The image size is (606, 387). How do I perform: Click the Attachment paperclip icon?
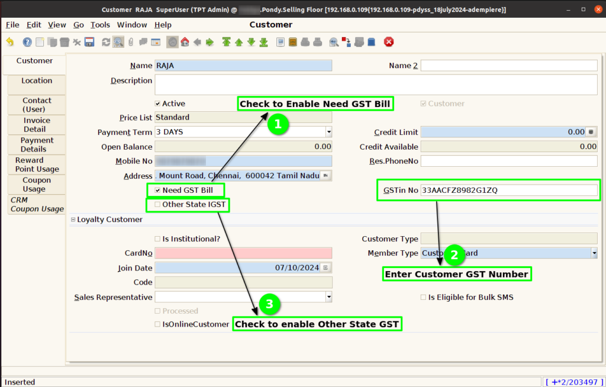point(131,42)
